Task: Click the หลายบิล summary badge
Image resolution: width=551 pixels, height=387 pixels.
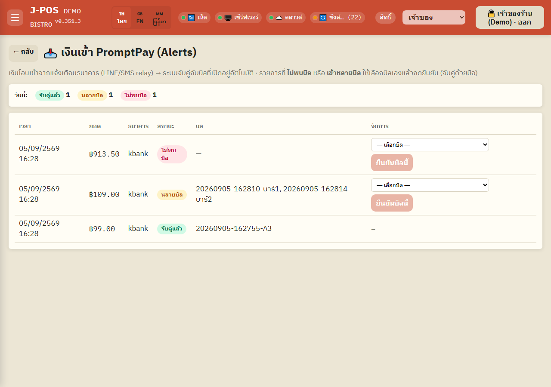Action: click(92, 95)
